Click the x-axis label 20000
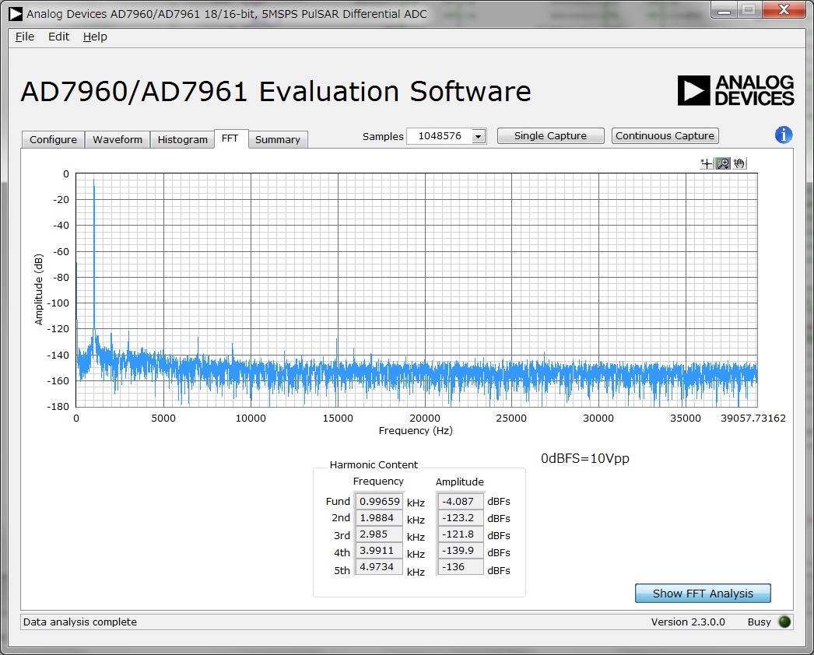814x655 pixels. [x=425, y=419]
